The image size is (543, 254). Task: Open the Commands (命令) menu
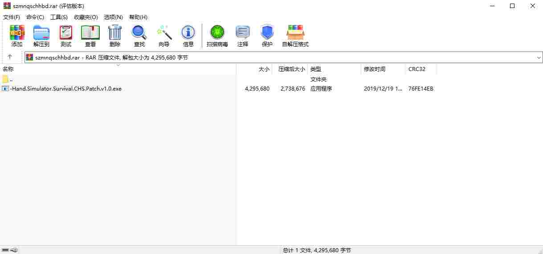[x=35, y=17]
